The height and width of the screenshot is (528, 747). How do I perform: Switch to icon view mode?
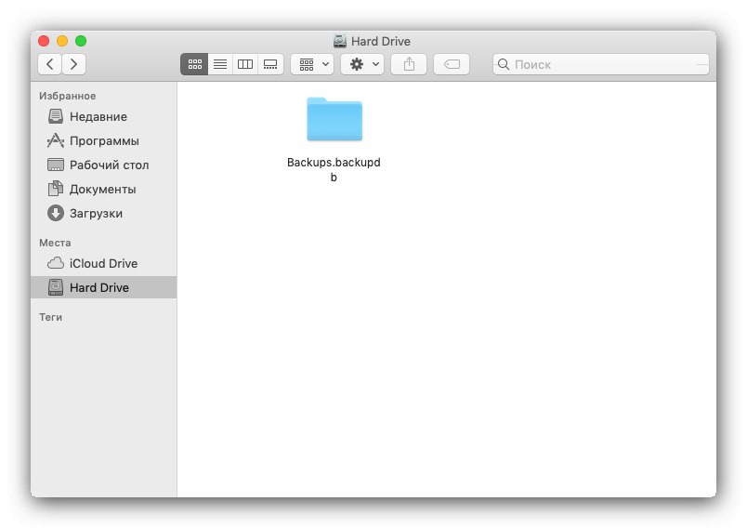(x=194, y=64)
